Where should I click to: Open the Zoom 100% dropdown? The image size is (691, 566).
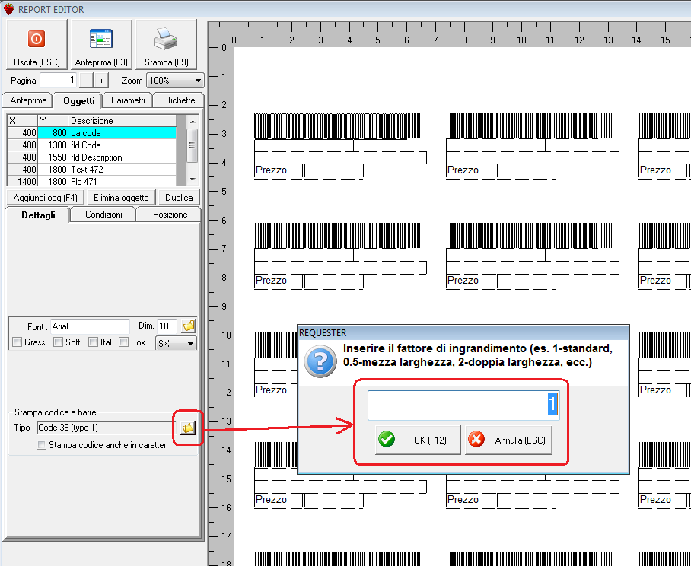pyautogui.click(x=175, y=81)
